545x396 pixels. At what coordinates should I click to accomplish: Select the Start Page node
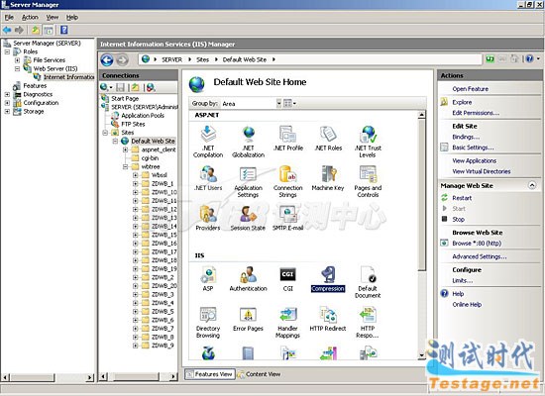125,98
